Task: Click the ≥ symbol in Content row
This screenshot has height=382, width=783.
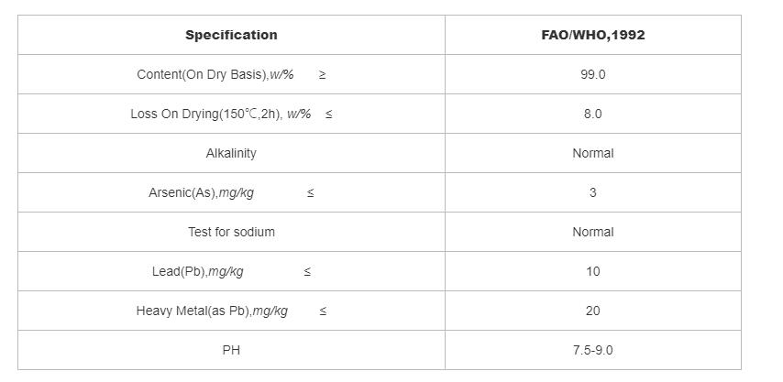Action: coord(322,74)
